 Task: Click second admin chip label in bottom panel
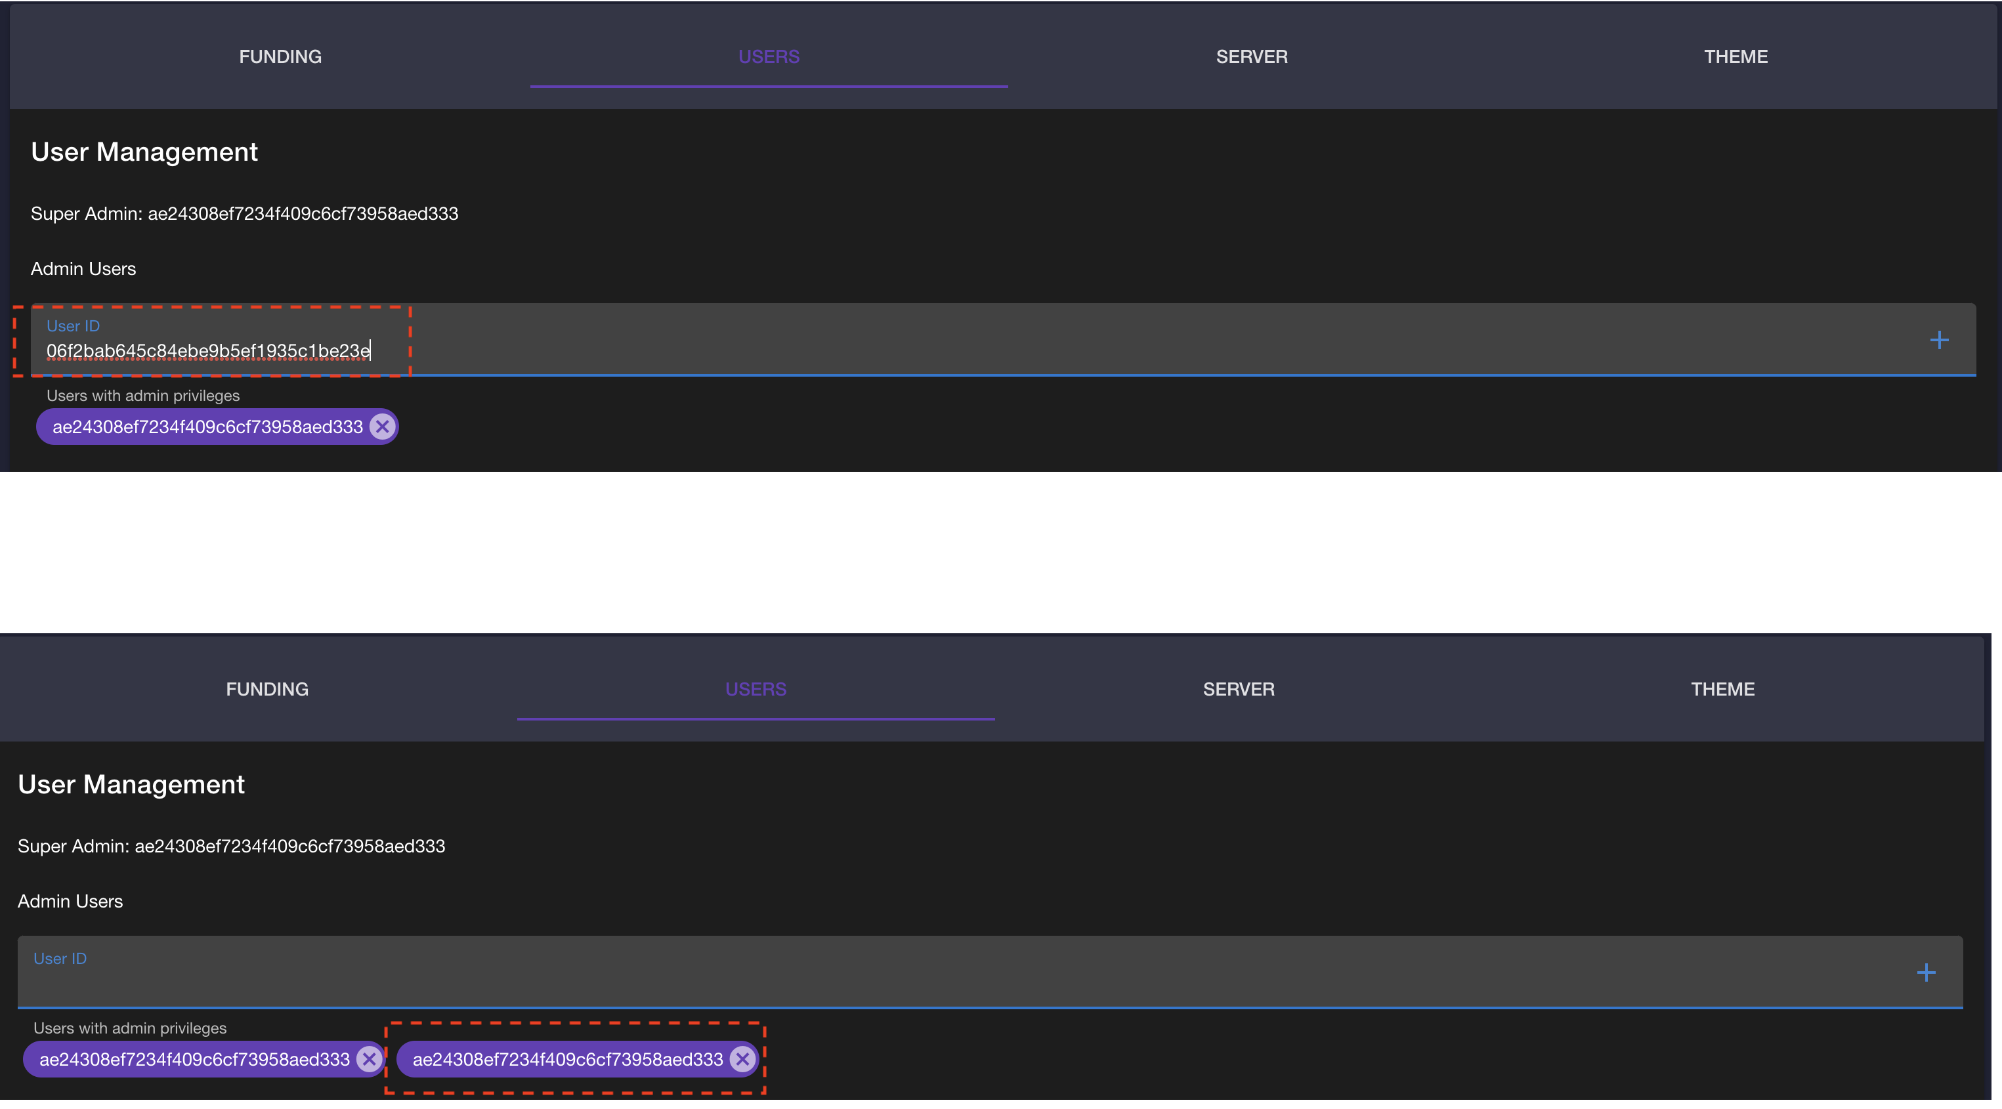pos(567,1059)
